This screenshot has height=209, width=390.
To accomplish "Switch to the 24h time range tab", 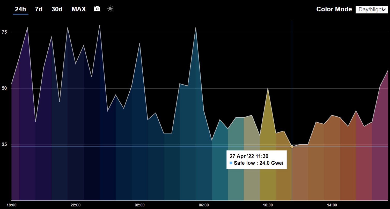I will click(20, 9).
